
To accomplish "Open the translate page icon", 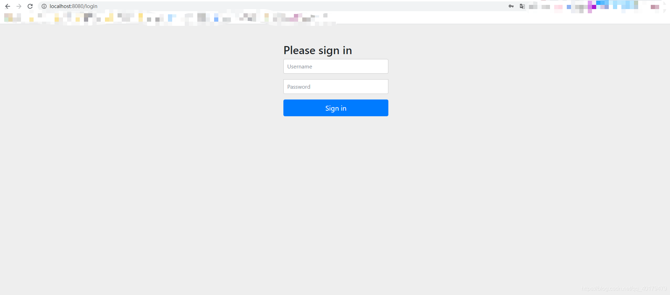I will [522, 6].
